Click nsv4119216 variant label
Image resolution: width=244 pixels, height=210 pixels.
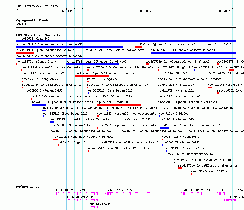[x=72, y=108]
